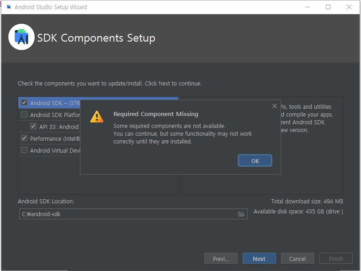The width and height of the screenshot is (361, 271).
Task: Click the Available disk space 435 GB text
Action: click(298, 212)
